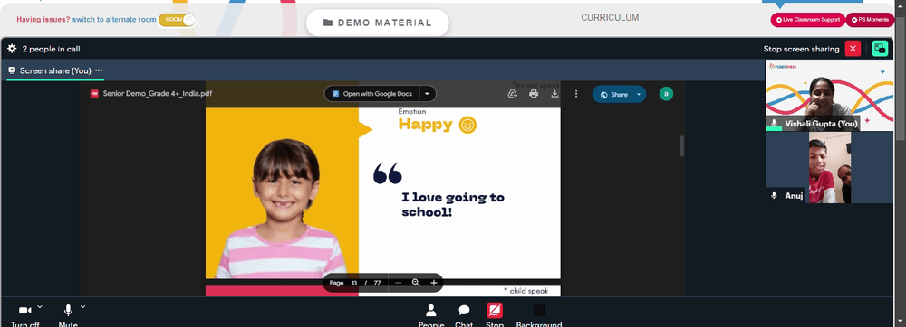Expand Open with Google Docs dropdown arrow
Image resolution: width=906 pixels, height=327 pixels.
point(427,94)
